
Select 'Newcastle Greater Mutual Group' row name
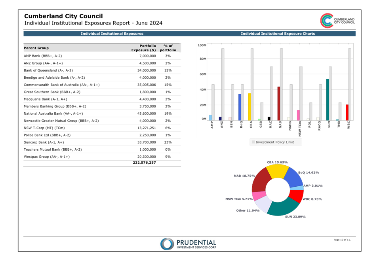pyautogui.click(x=61, y=121)
